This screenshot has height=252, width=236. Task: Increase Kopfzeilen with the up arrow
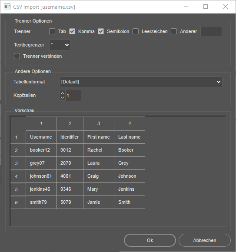(x=63, y=93)
